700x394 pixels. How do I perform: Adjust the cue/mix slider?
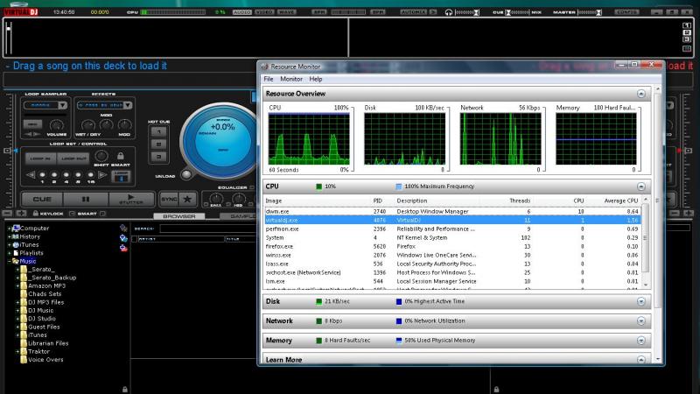(x=518, y=12)
